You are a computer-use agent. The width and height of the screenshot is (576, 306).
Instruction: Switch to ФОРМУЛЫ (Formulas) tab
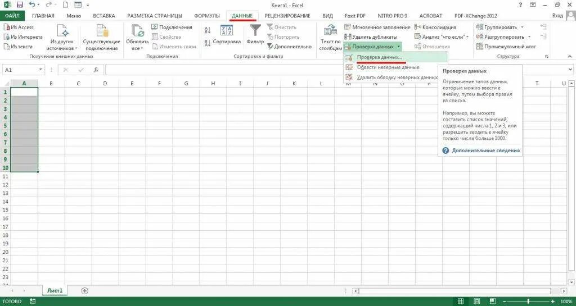[207, 16]
